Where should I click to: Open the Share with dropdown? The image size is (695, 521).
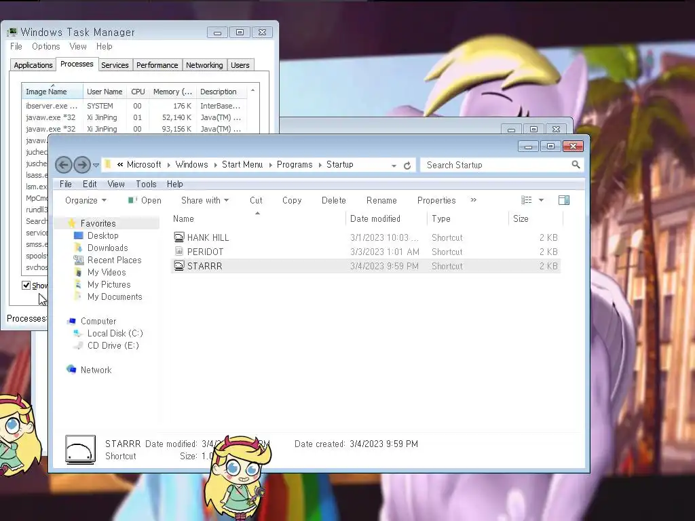pyautogui.click(x=205, y=200)
